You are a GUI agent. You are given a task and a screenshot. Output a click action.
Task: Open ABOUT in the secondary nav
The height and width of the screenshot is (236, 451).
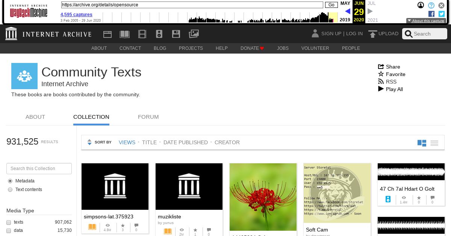(x=99, y=48)
